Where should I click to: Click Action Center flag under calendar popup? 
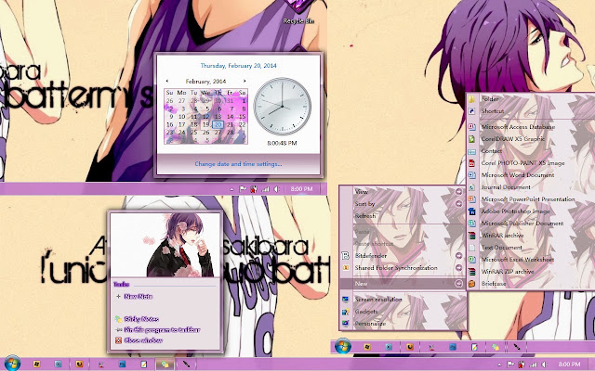coord(243,189)
